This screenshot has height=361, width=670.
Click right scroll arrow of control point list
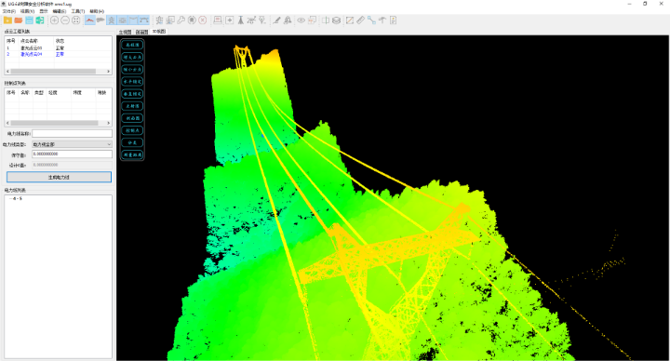point(109,123)
